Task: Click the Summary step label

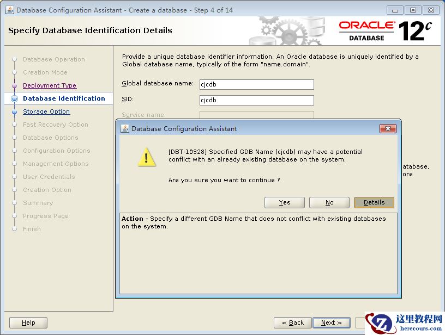Action: (38, 203)
